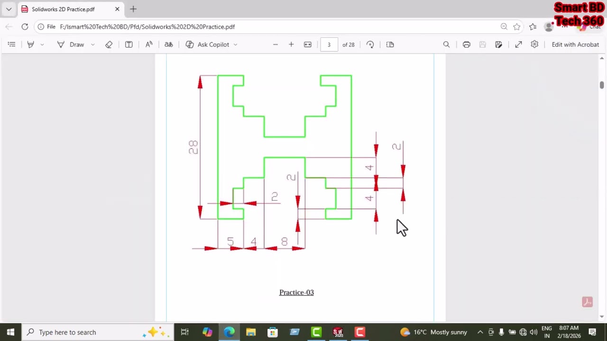Click Edit with Acrobat
The height and width of the screenshot is (341, 607).
coord(575,45)
